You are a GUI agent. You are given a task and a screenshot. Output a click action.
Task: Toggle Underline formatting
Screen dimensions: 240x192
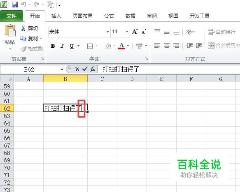pyautogui.click(x=72, y=46)
